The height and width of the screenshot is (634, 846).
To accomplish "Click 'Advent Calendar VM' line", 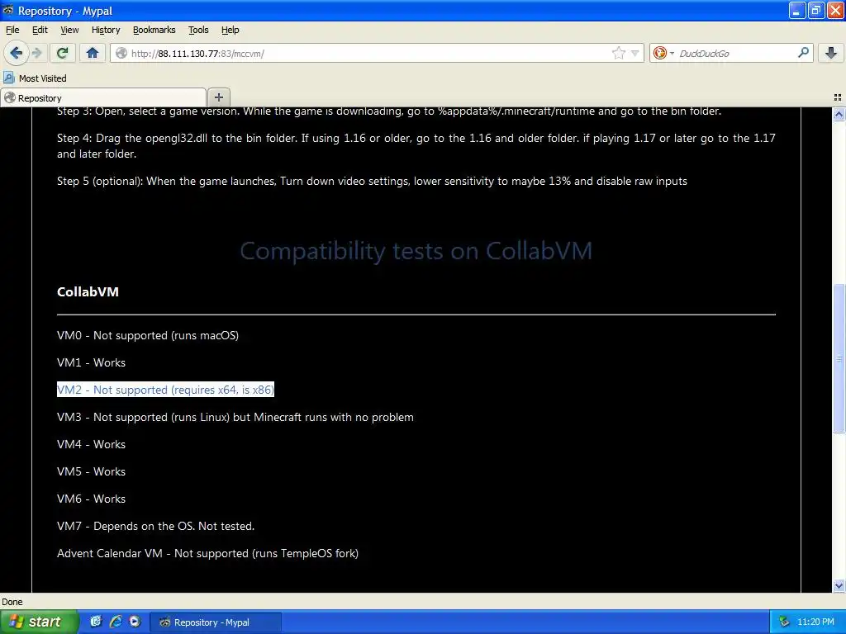I will point(207,553).
